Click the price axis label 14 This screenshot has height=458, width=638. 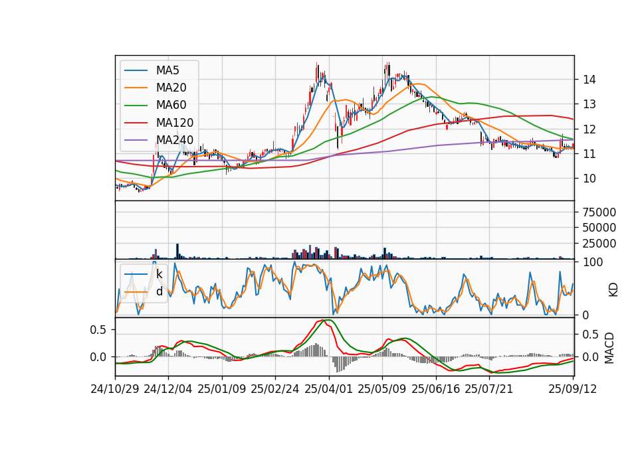click(589, 80)
